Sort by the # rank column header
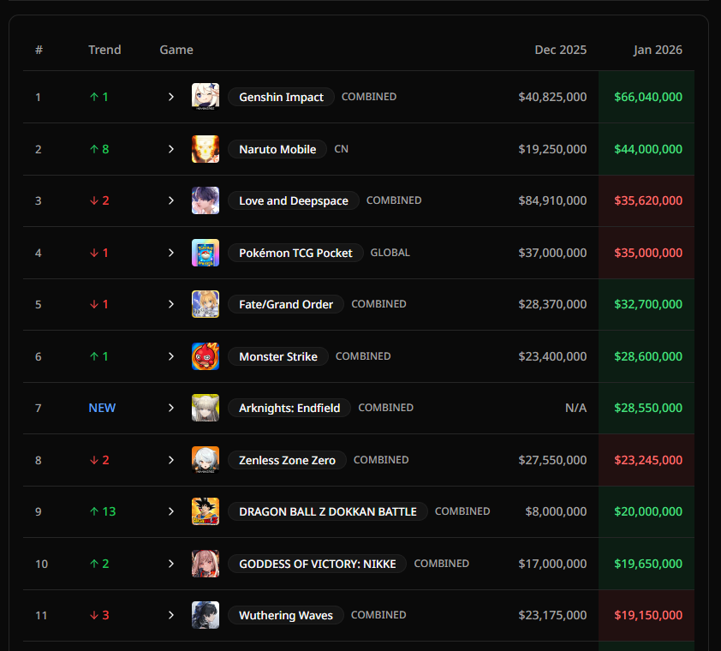 pos(39,50)
